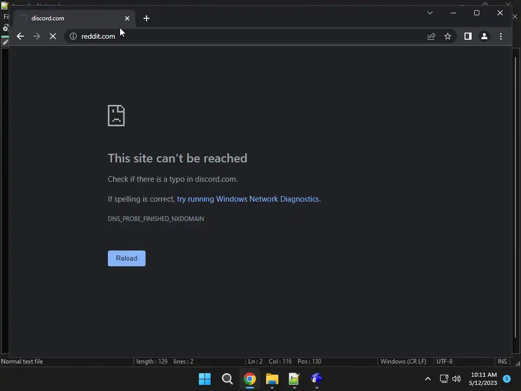Bookmark this tab with the star
521x391 pixels.
[448, 36]
